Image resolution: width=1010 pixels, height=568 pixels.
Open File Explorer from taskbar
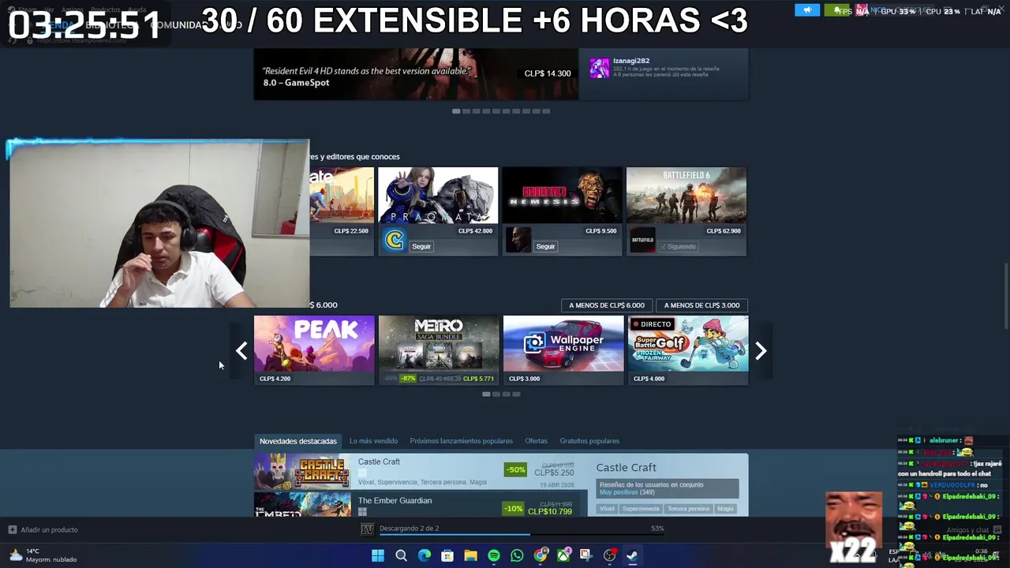click(470, 555)
